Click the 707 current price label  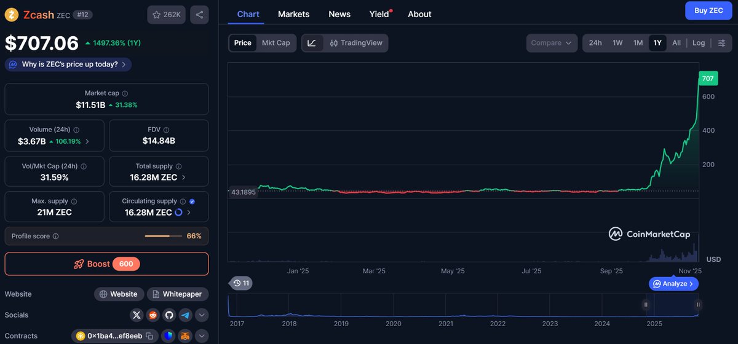[708, 79]
